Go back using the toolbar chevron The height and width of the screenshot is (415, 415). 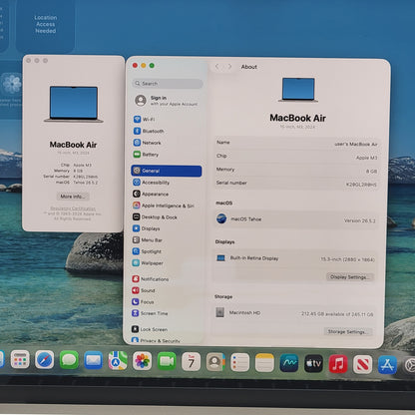[x=217, y=67]
